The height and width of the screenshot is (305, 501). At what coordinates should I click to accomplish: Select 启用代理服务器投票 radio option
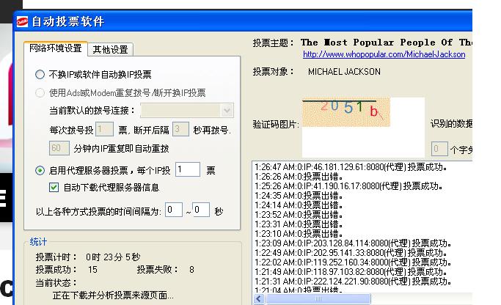pos(40,170)
